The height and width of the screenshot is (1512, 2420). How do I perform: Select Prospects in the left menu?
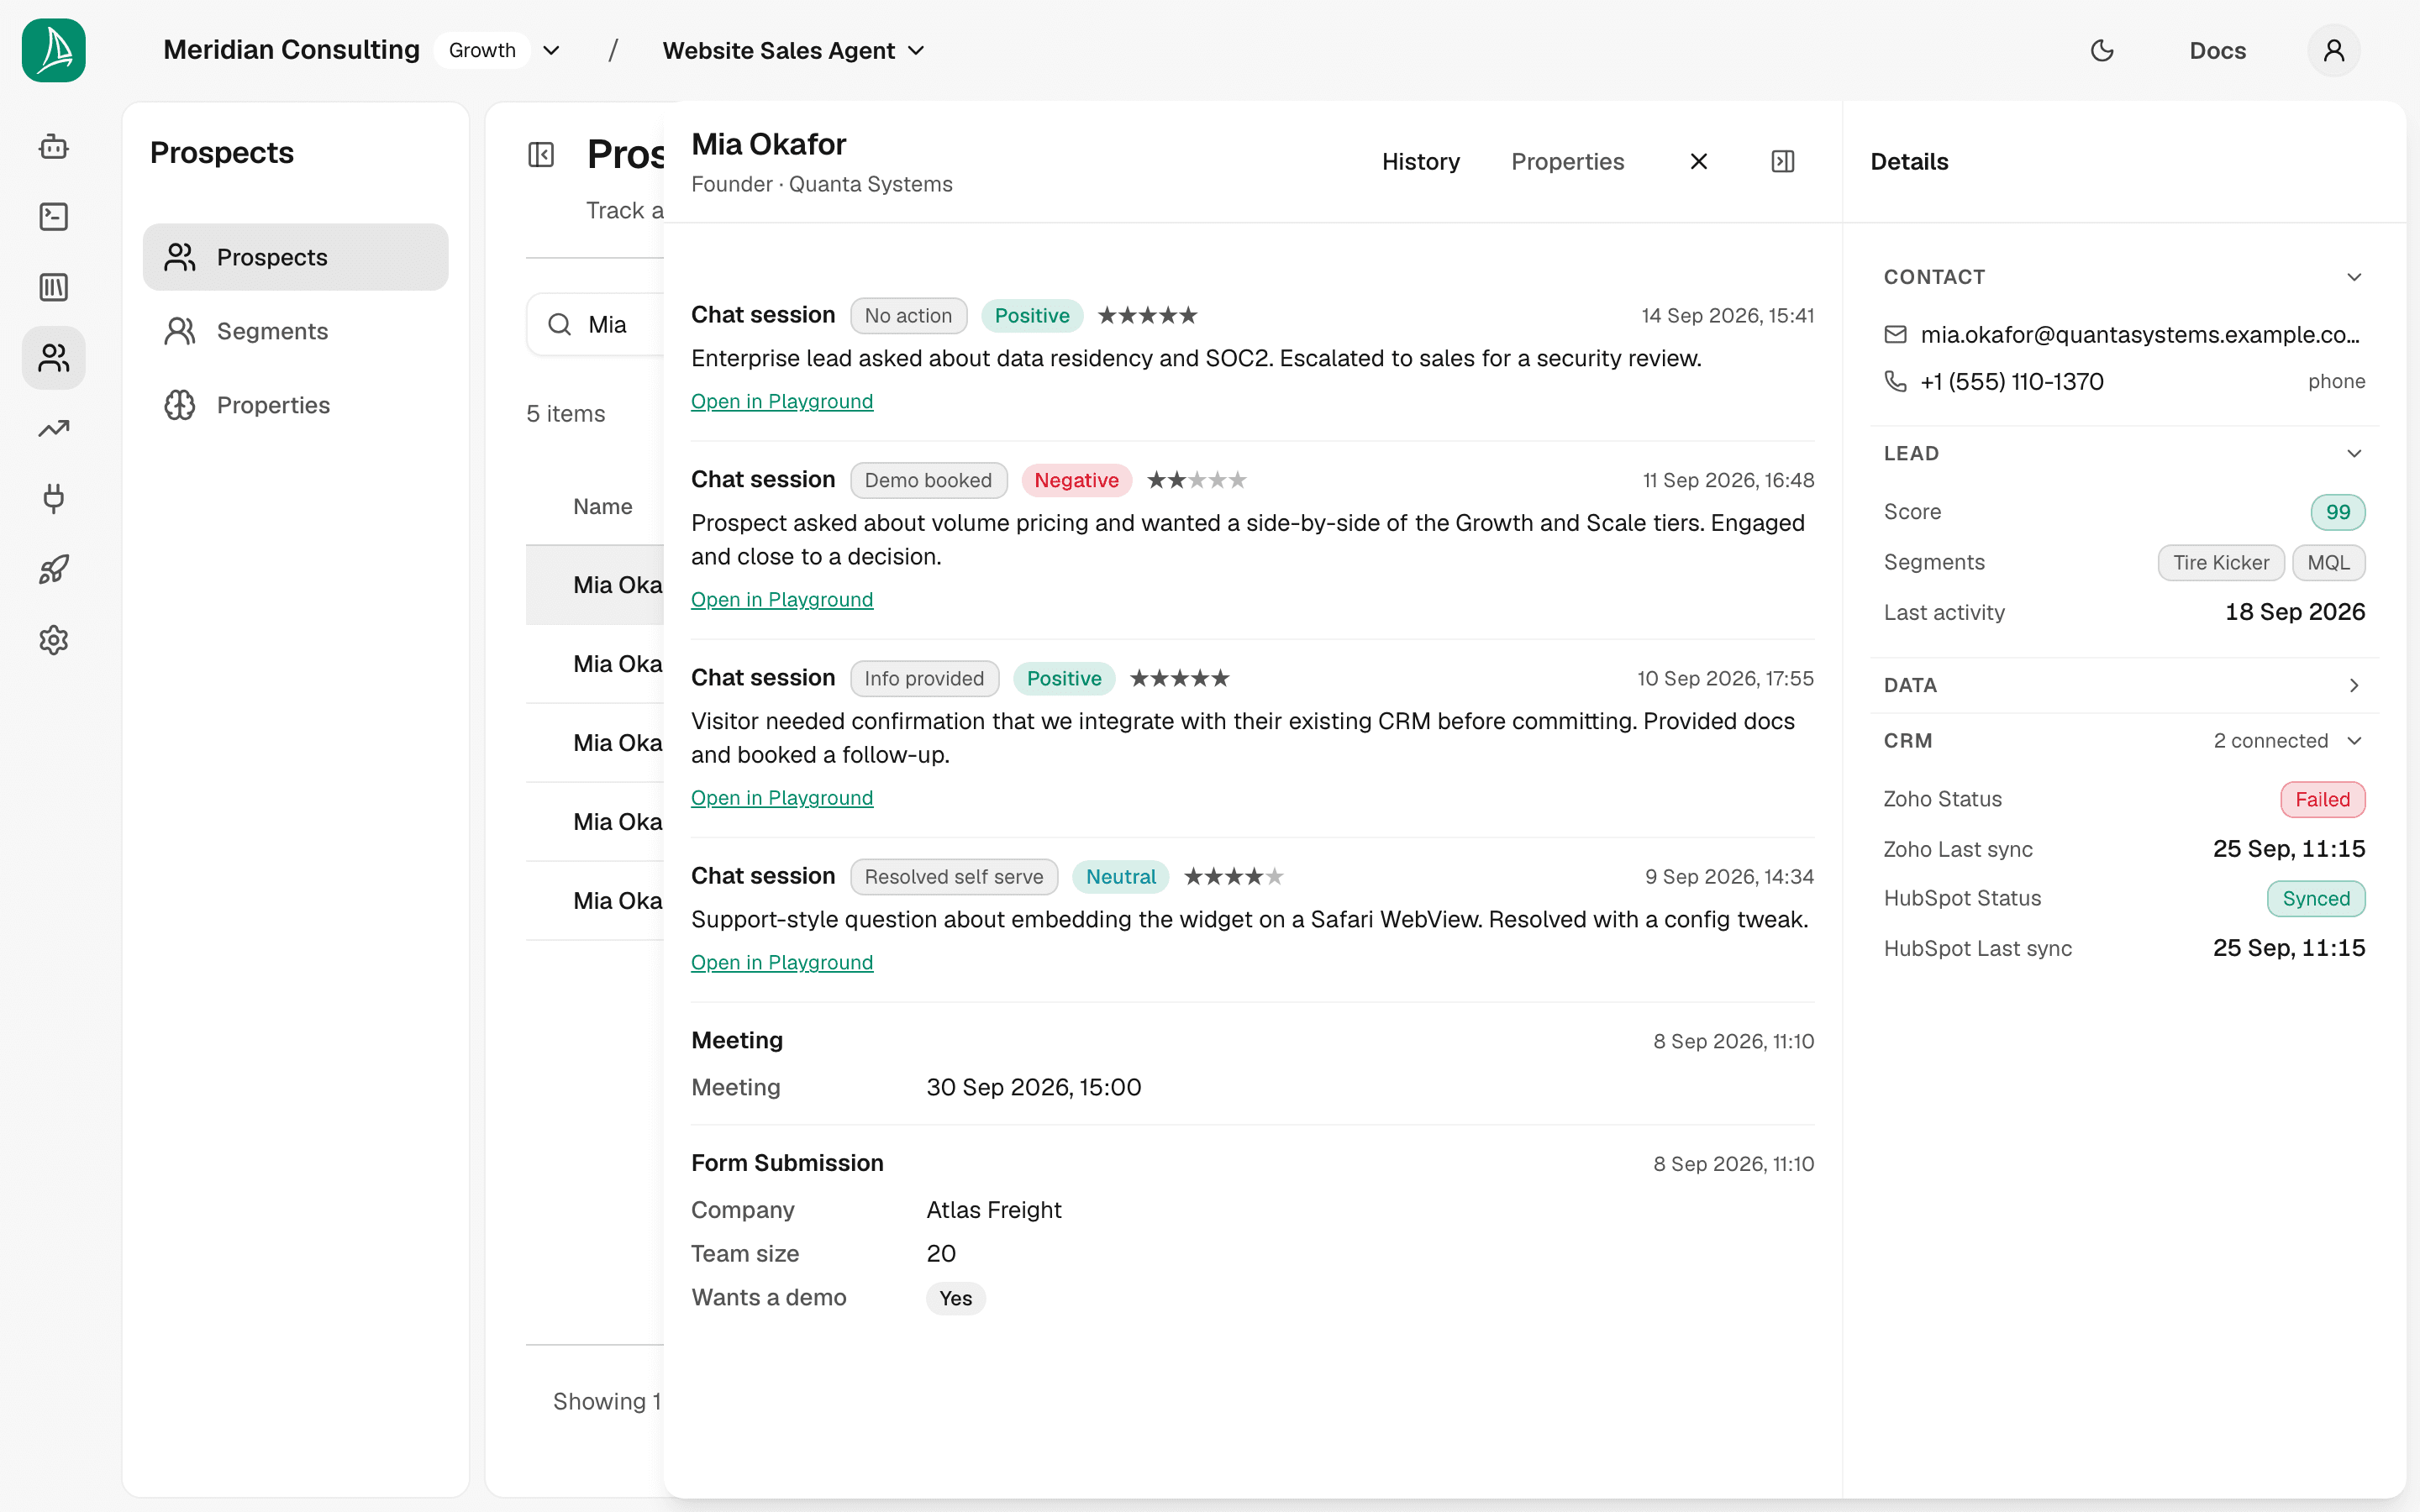pyautogui.click(x=295, y=257)
